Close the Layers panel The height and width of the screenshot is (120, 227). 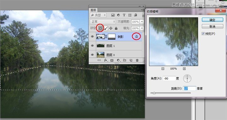(143, 6)
